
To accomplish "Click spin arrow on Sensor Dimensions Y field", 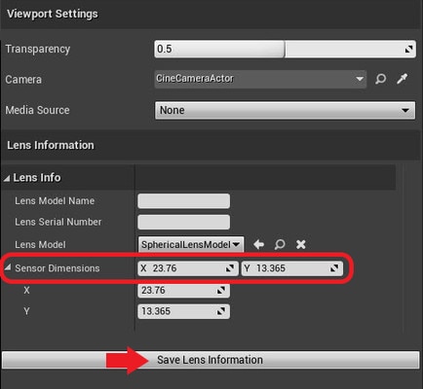I will click(334, 268).
